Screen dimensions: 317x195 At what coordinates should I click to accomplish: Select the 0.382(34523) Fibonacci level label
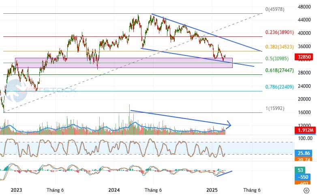(x=279, y=47)
